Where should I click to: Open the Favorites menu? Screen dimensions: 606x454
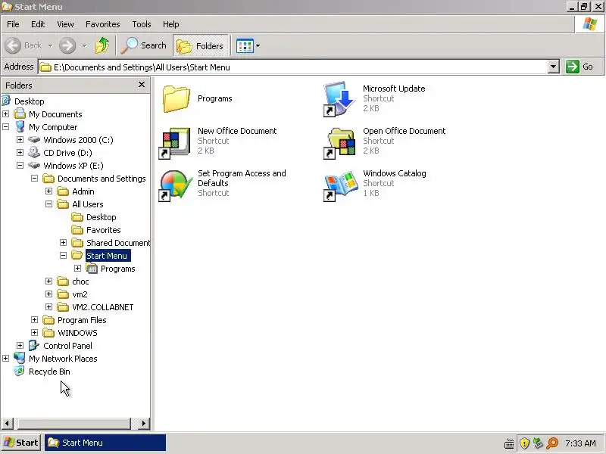[x=103, y=24]
